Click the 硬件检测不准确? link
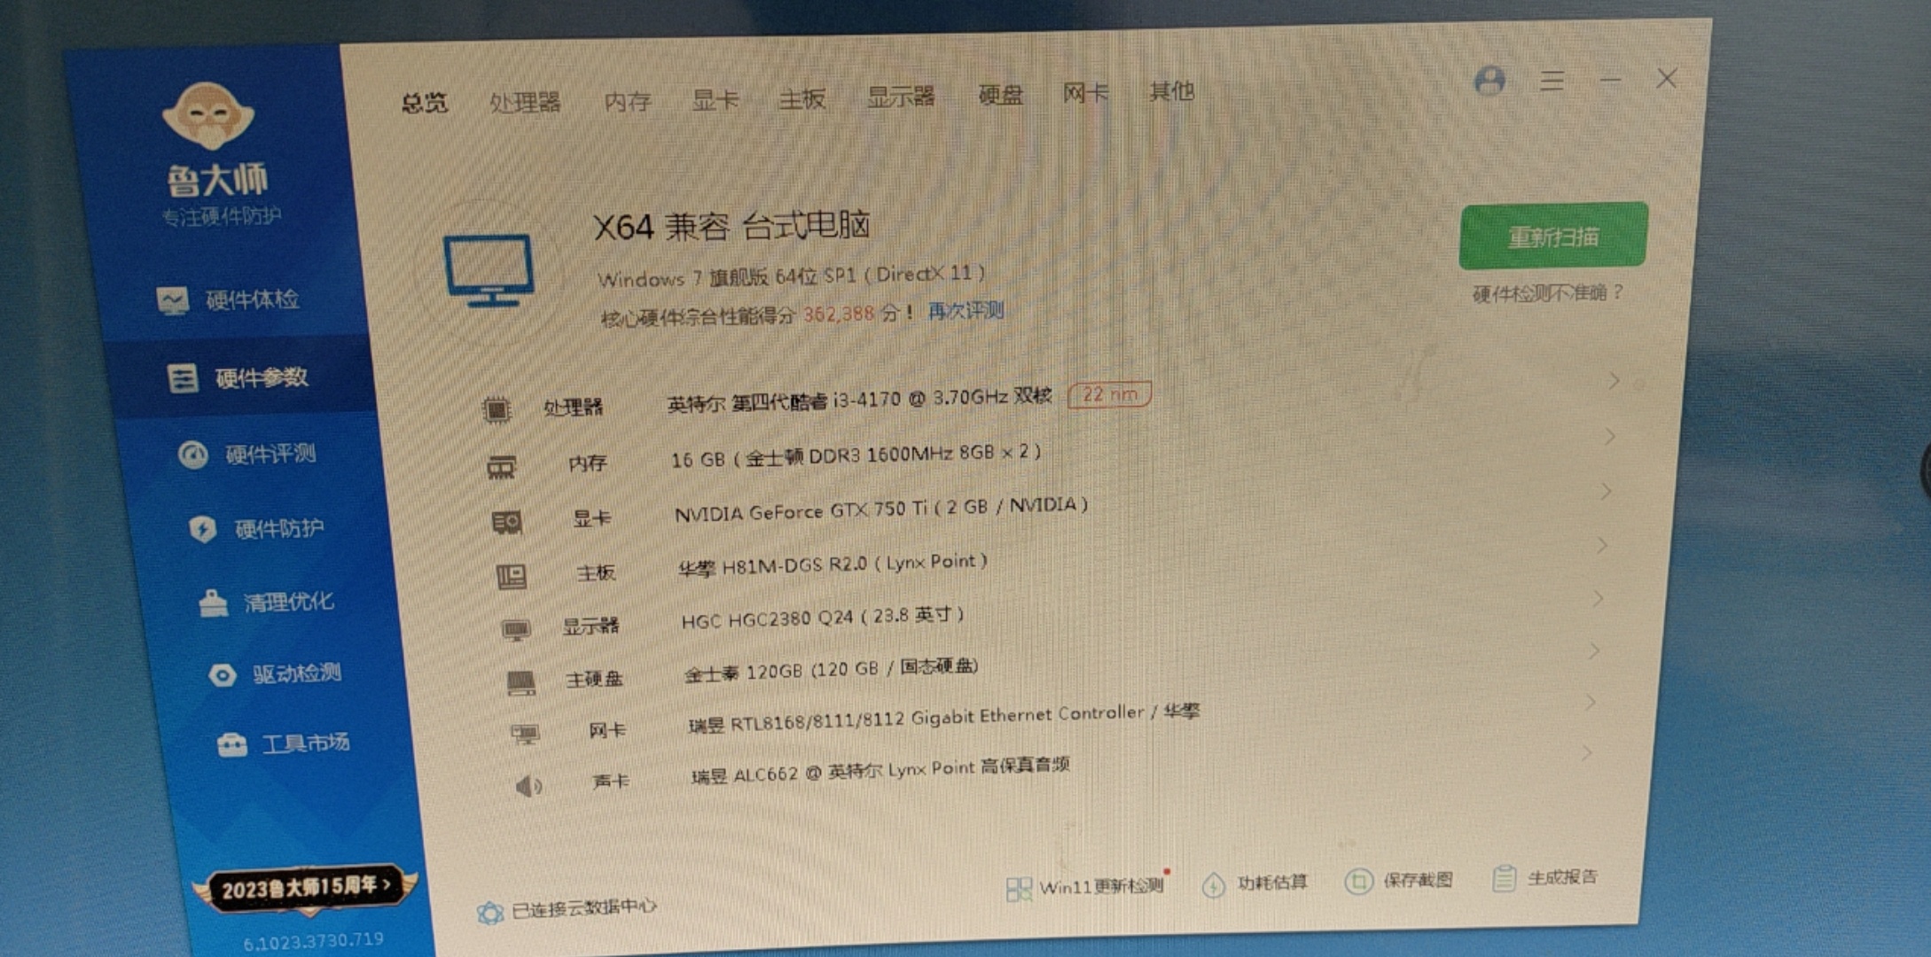Screen dimensions: 1931x957 tap(1548, 292)
